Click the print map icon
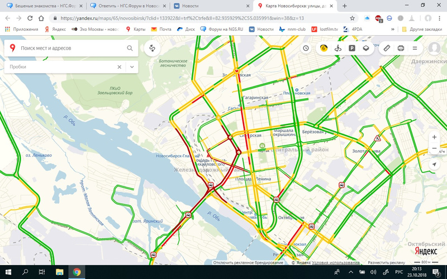 [x=401, y=48]
